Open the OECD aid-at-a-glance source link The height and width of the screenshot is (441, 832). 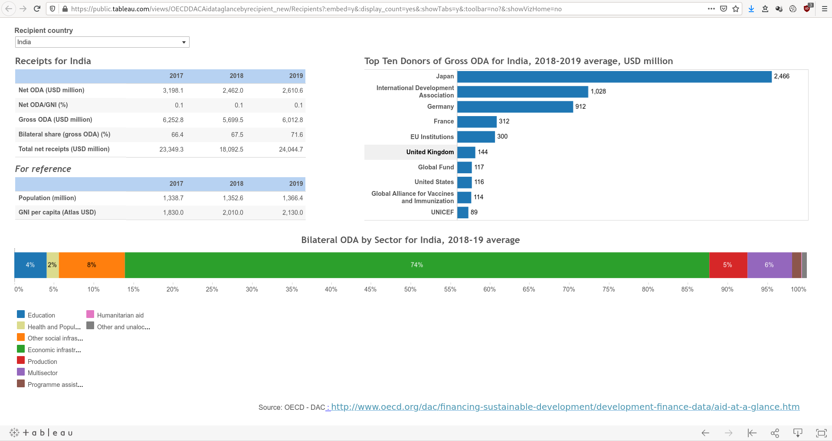click(x=565, y=407)
